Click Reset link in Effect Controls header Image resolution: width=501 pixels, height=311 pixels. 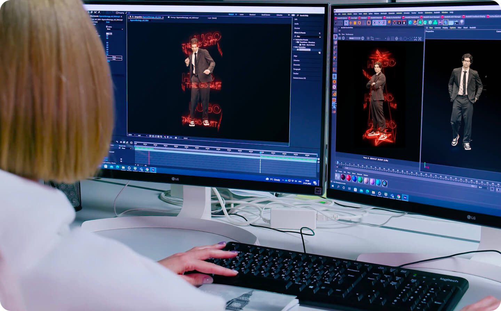(x=108, y=22)
